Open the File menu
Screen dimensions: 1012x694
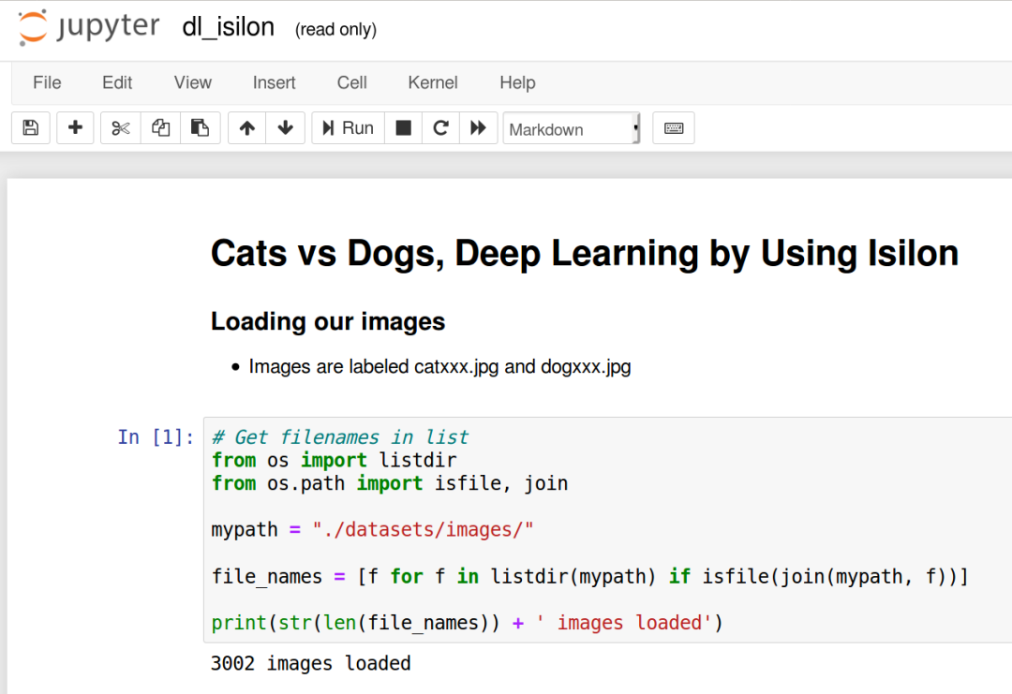pos(47,82)
